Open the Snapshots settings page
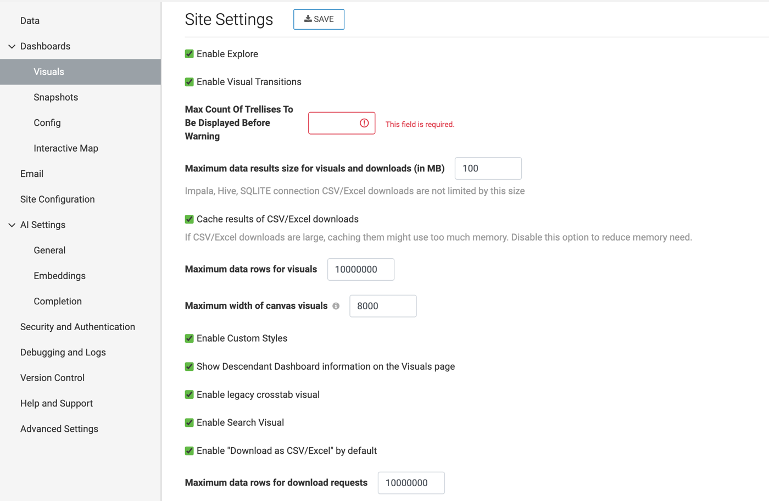Screen dimensions: 769x501 [55, 97]
